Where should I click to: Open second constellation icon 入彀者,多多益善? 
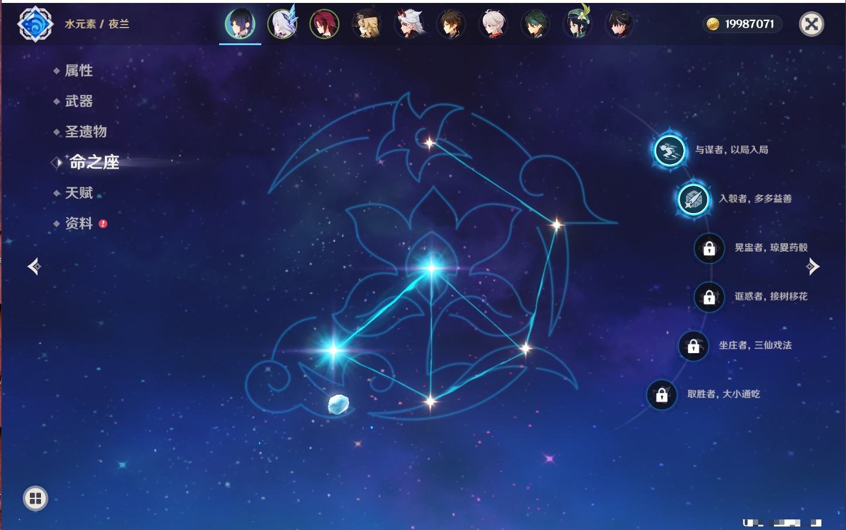(x=693, y=199)
